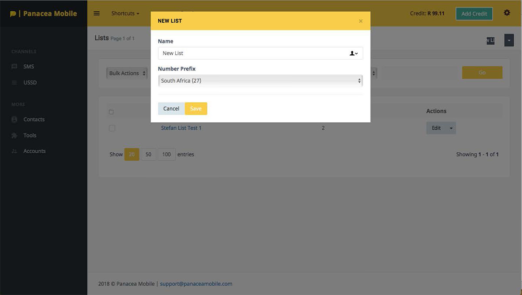This screenshot has height=295, width=522.
Task: Check the Stefan List Test 1 row checkbox
Action: click(112, 128)
